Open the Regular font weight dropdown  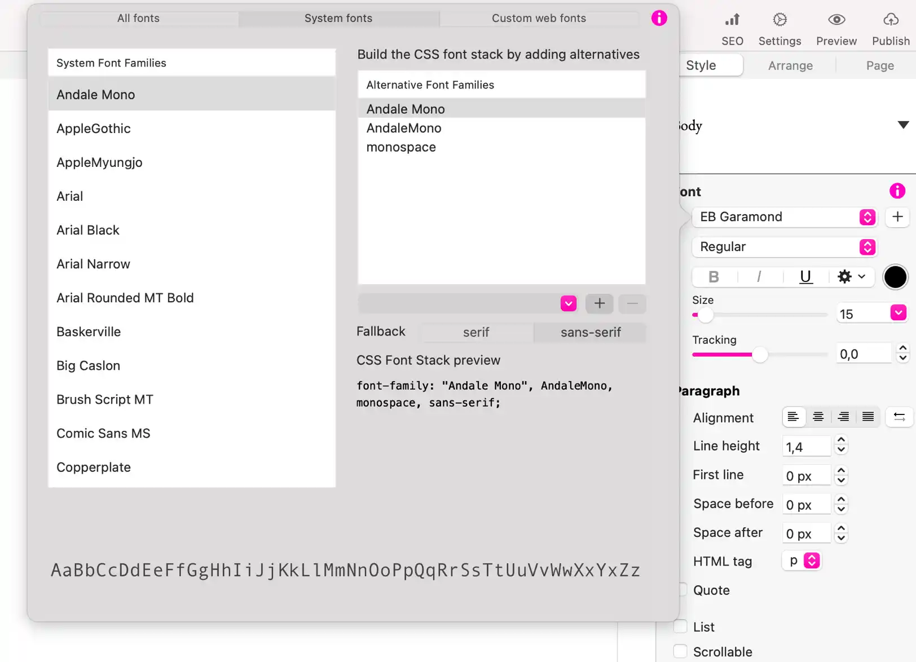click(784, 247)
